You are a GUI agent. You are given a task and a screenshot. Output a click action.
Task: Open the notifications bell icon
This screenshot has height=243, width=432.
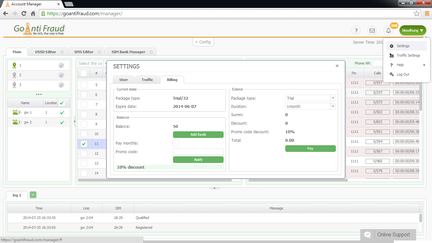pyautogui.click(x=388, y=31)
